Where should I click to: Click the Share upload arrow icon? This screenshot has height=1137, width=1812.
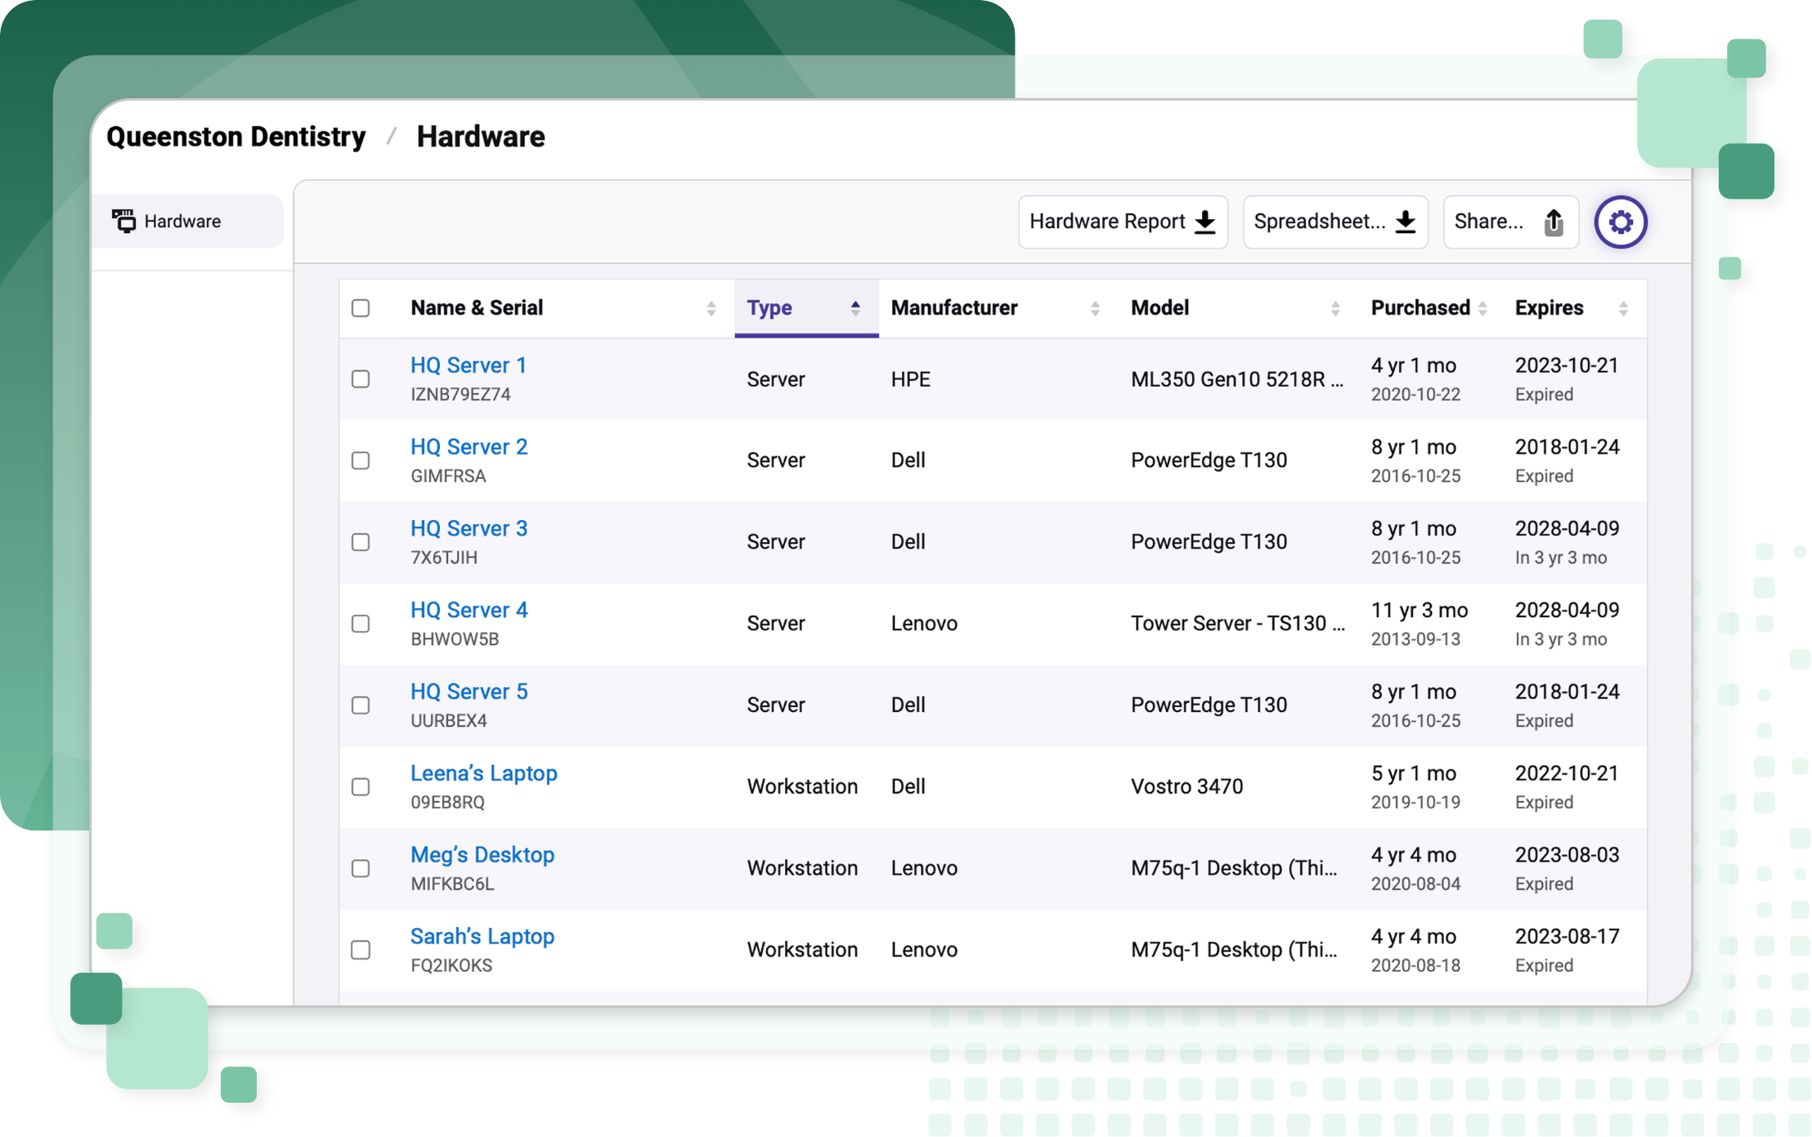click(1553, 222)
